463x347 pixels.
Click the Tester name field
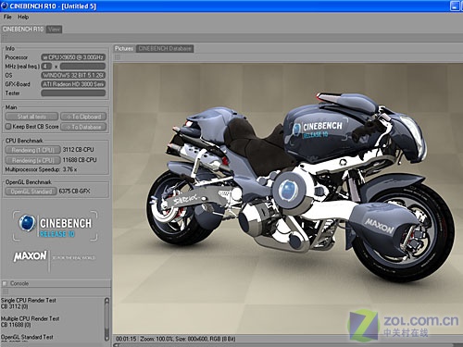tap(73, 93)
